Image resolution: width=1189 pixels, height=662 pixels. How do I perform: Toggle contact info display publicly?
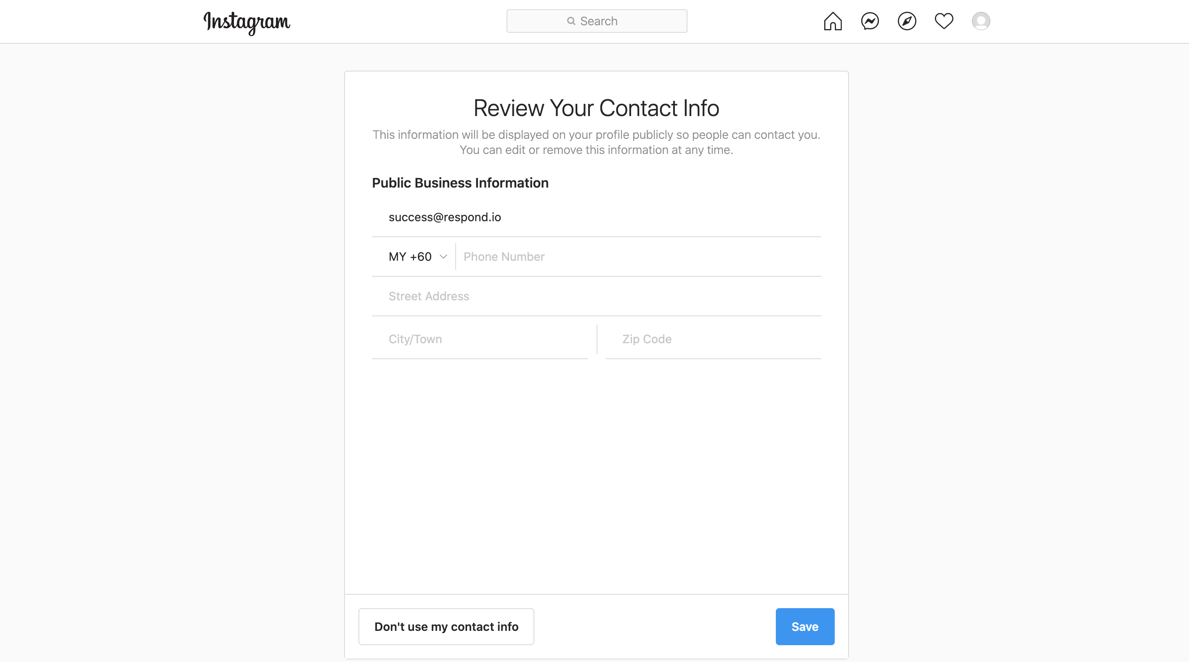(x=446, y=627)
